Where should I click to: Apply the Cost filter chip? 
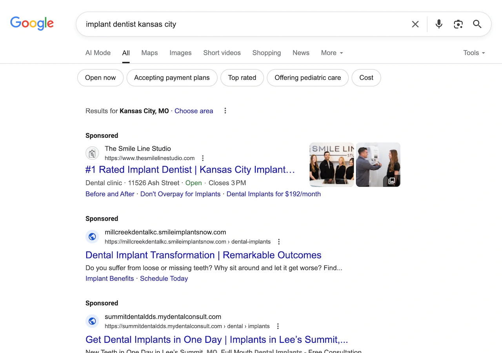[x=366, y=78]
